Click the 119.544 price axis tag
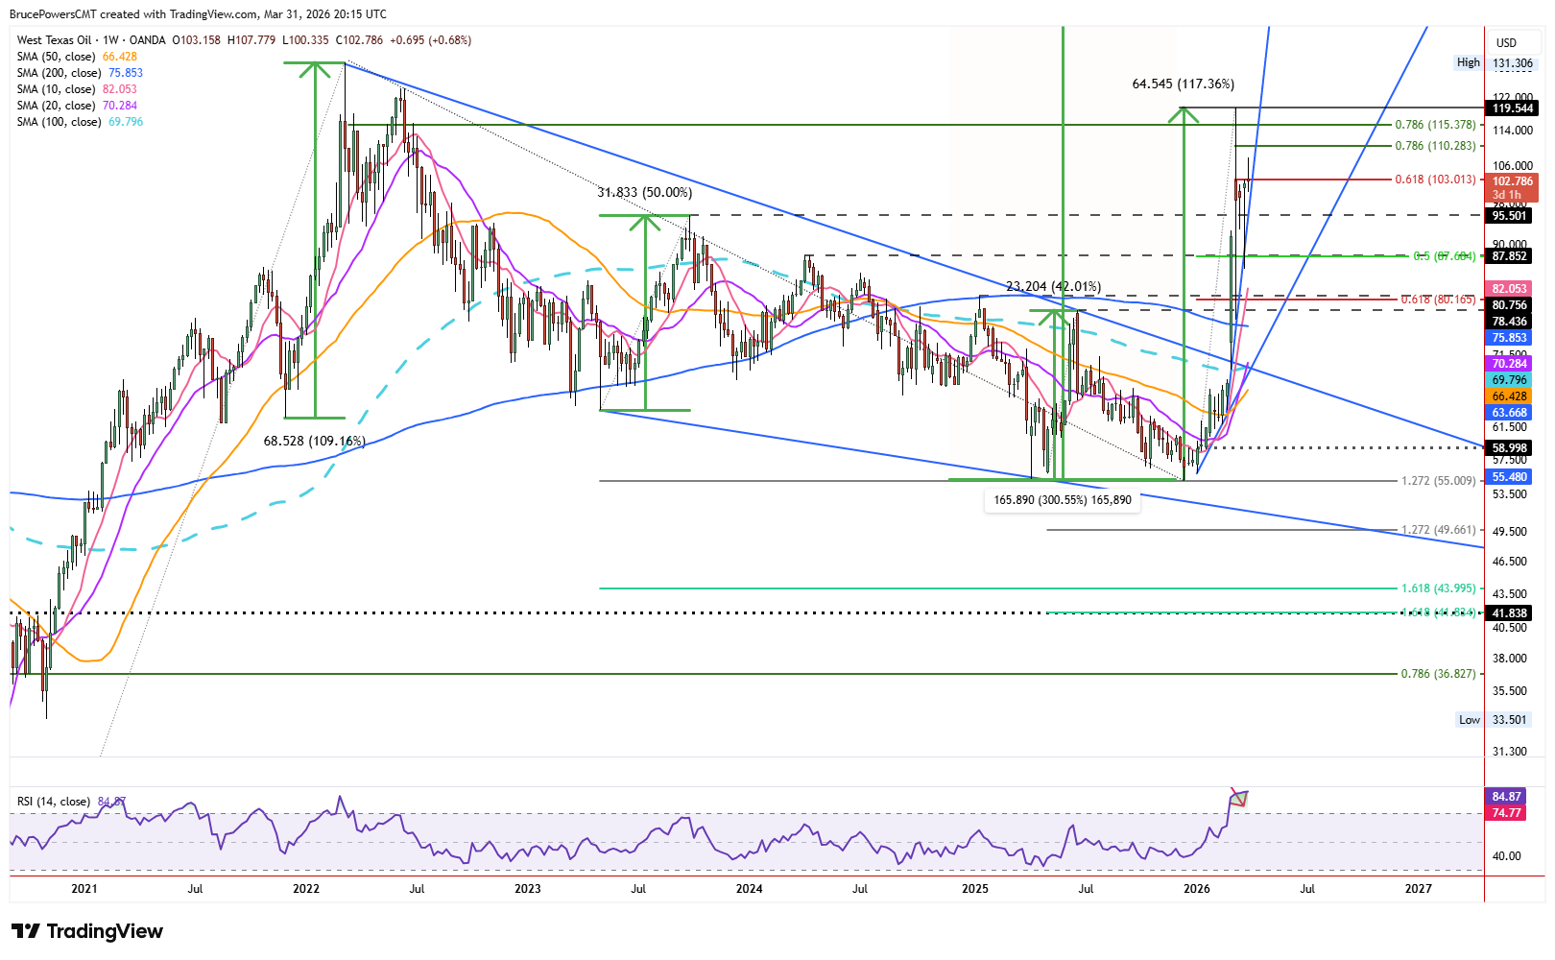The image size is (1555, 960). coord(1512,108)
